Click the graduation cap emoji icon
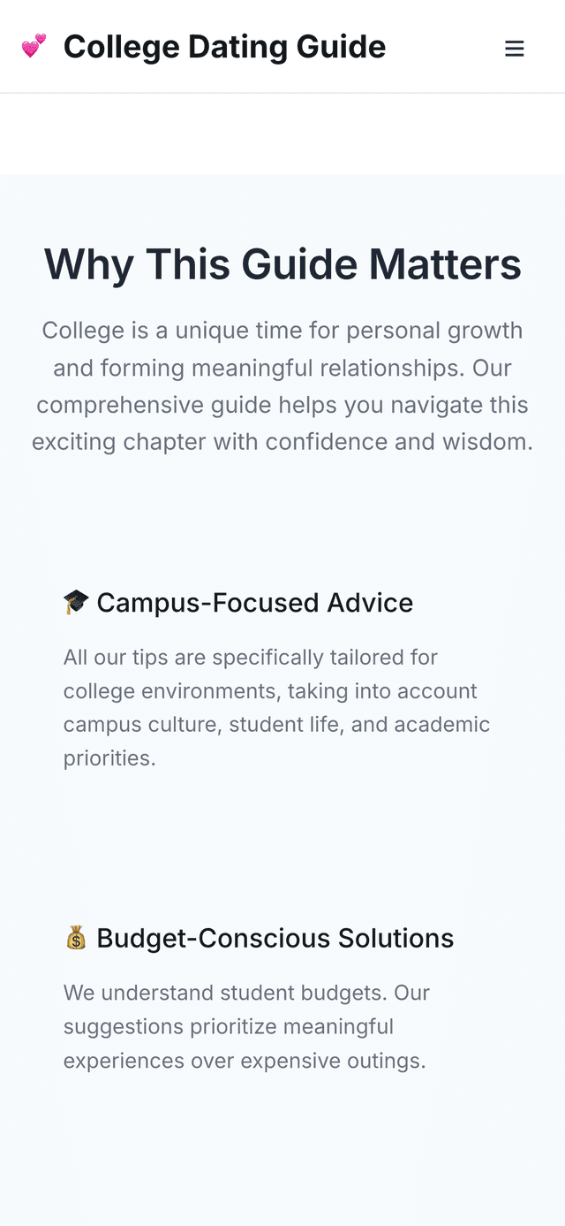The image size is (565, 1226). 76,602
